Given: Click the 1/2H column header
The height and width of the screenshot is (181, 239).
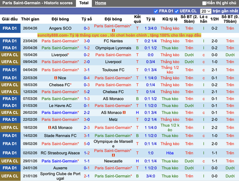Looking at the screenshot, I should pos(215,19).
